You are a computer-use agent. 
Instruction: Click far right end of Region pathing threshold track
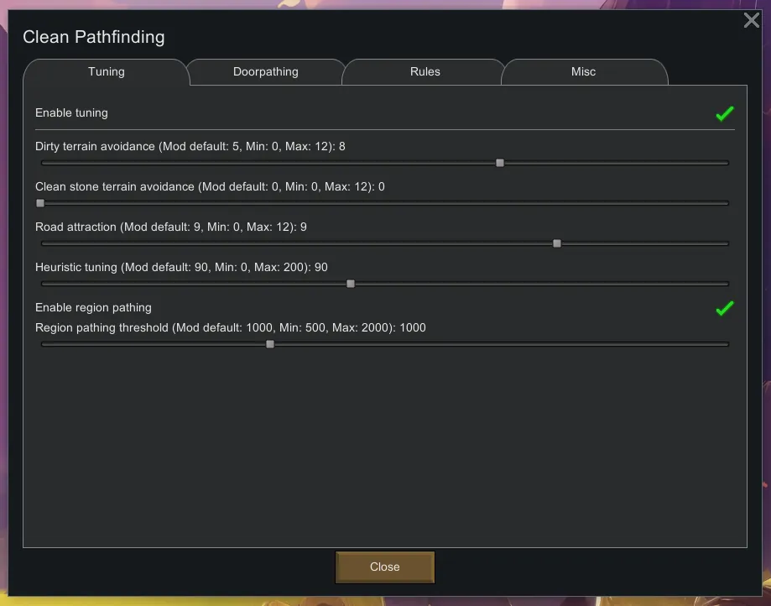click(727, 344)
